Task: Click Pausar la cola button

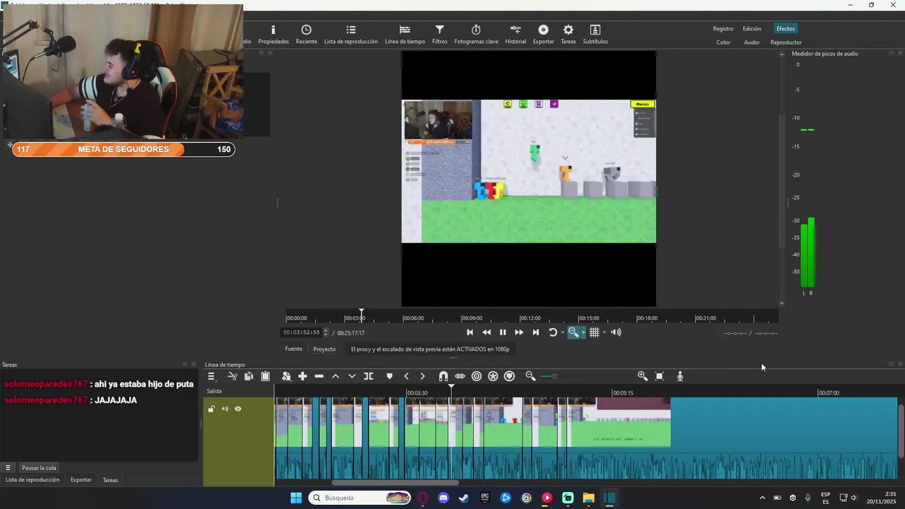Action: pyautogui.click(x=39, y=468)
